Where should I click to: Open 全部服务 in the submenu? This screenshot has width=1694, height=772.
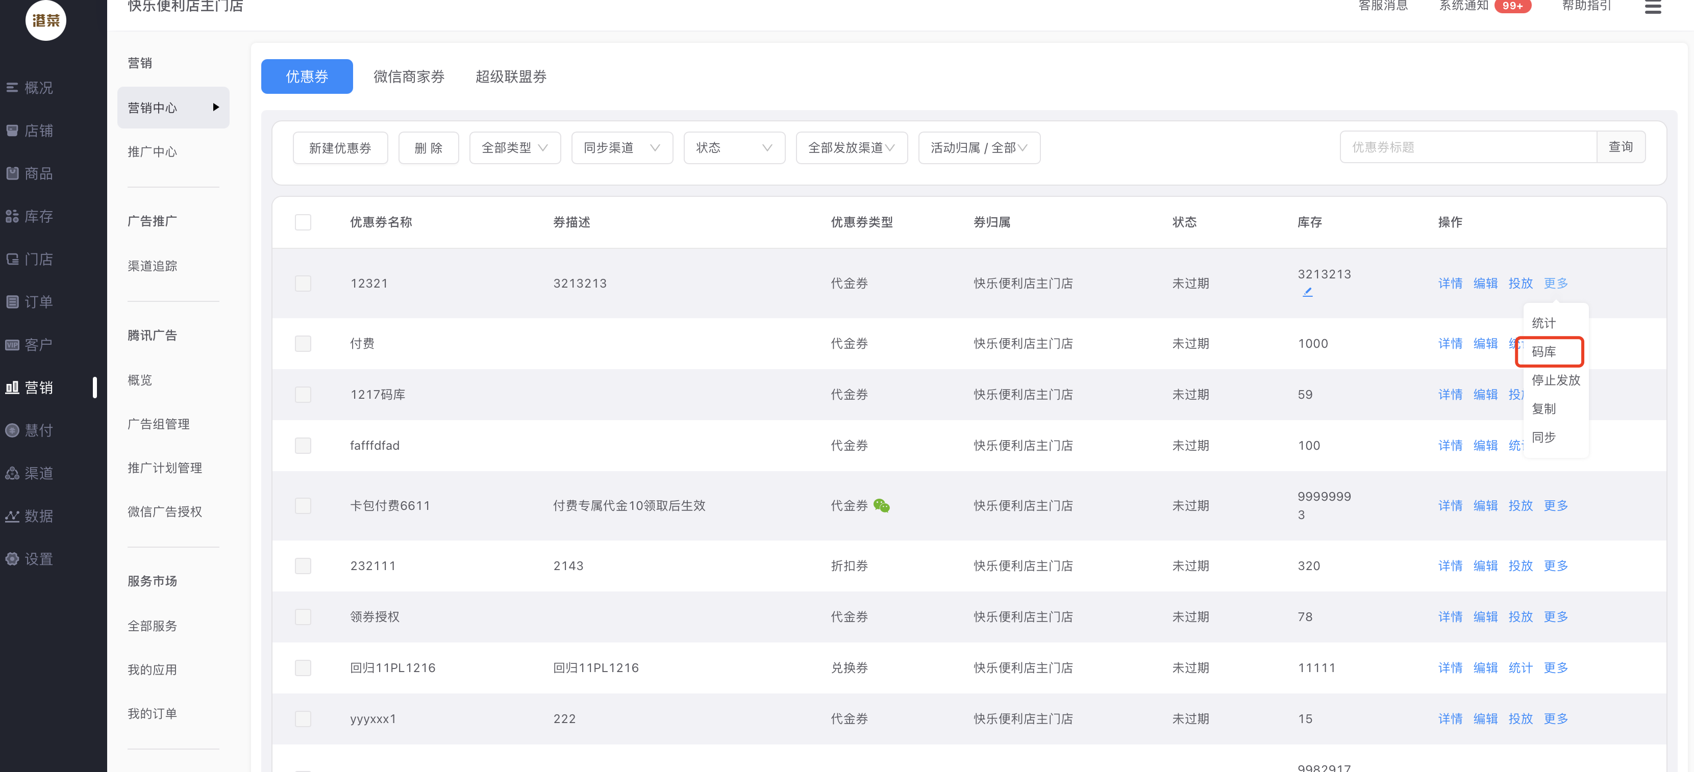pos(152,626)
